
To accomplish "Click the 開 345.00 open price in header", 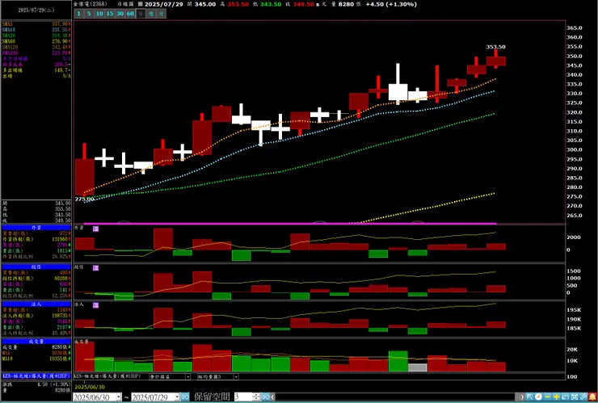I will pos(201,4).
